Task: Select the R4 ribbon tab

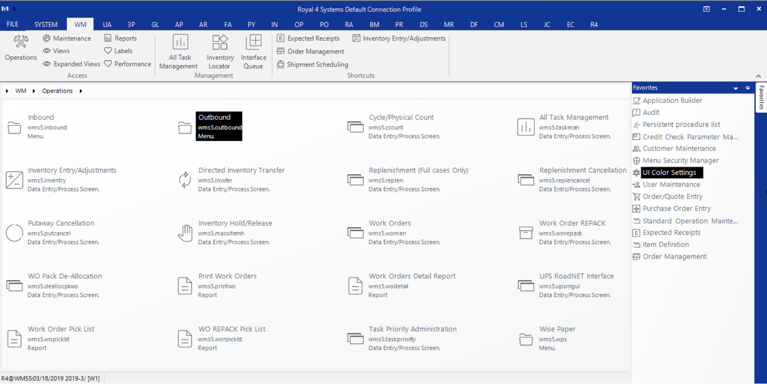Action: click(x=594, y=25)
